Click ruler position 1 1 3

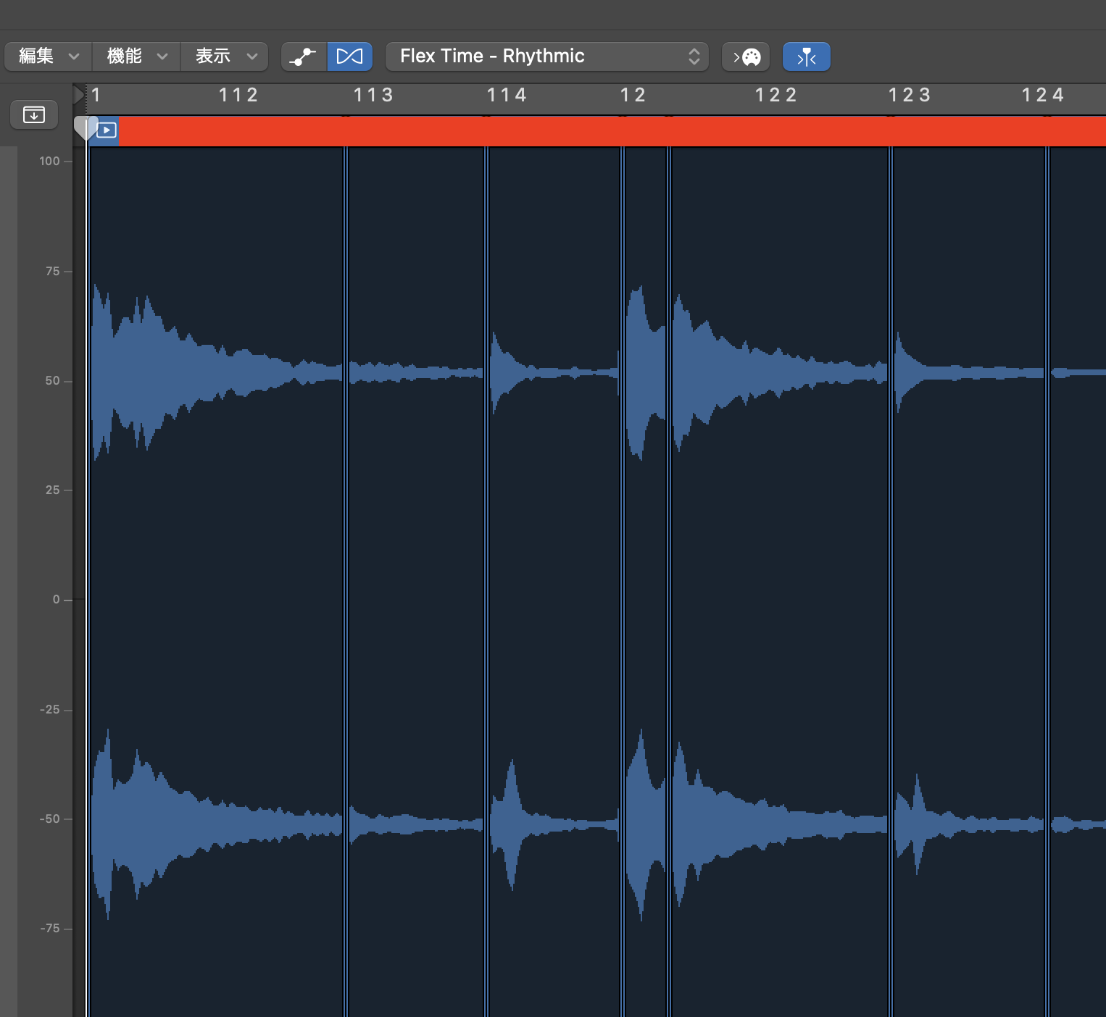click(373, 96)
